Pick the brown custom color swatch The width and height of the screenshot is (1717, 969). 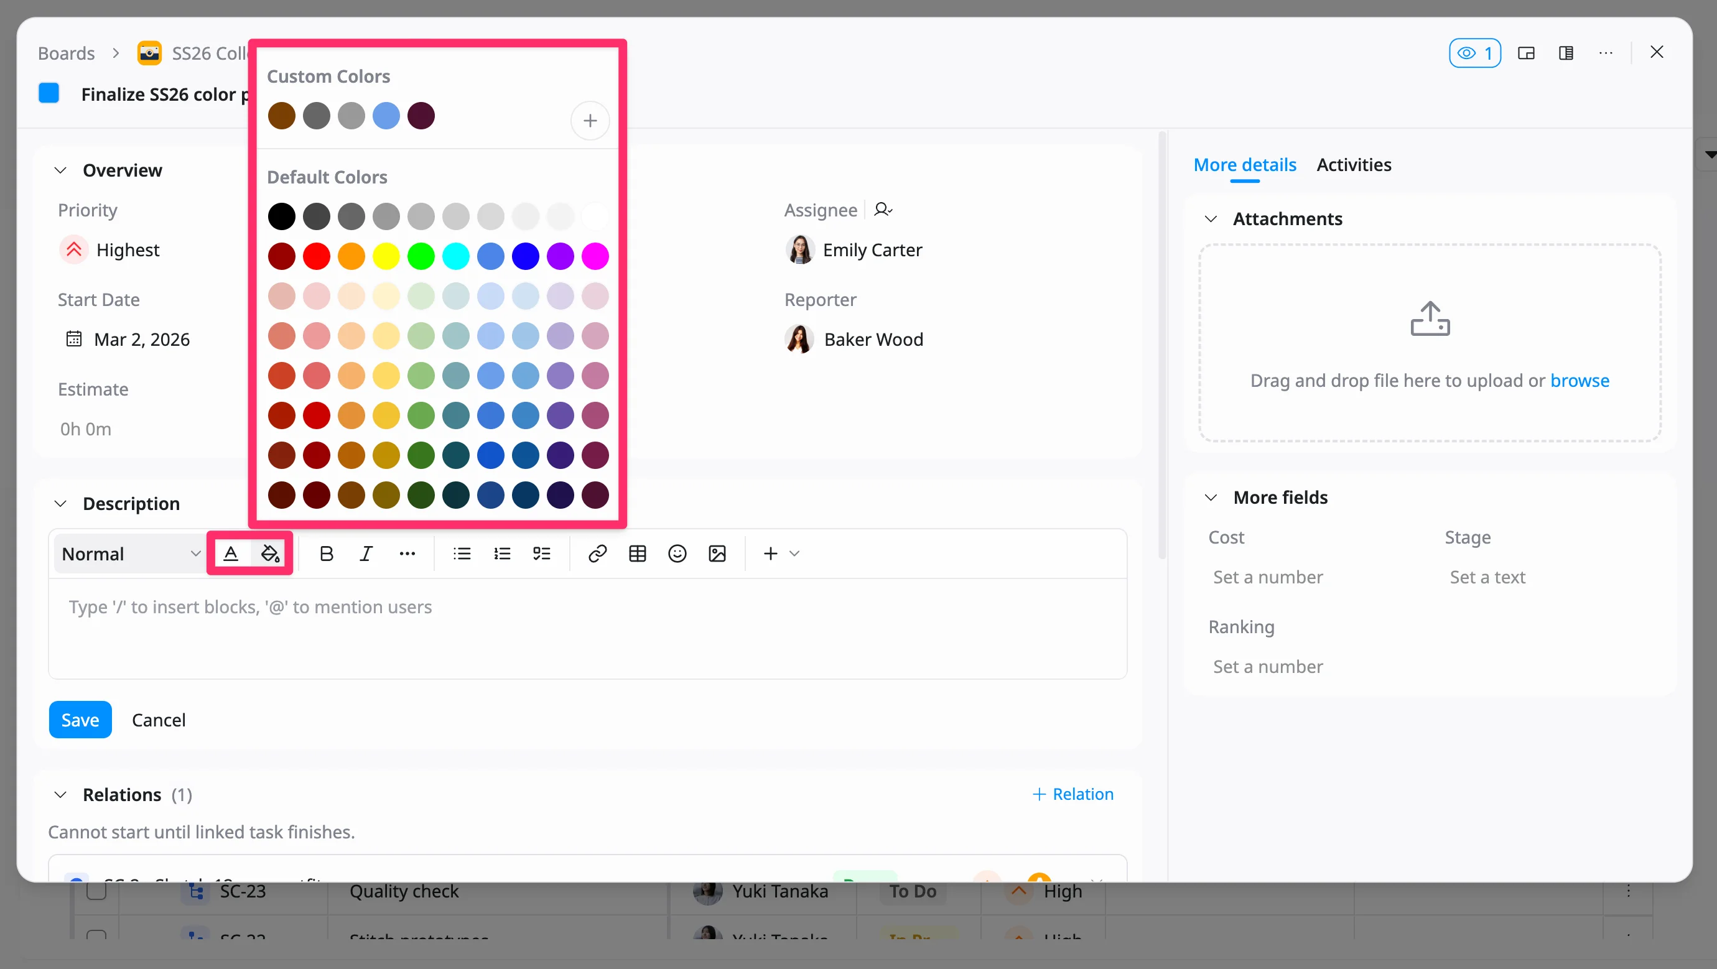(x=281, y=115)
